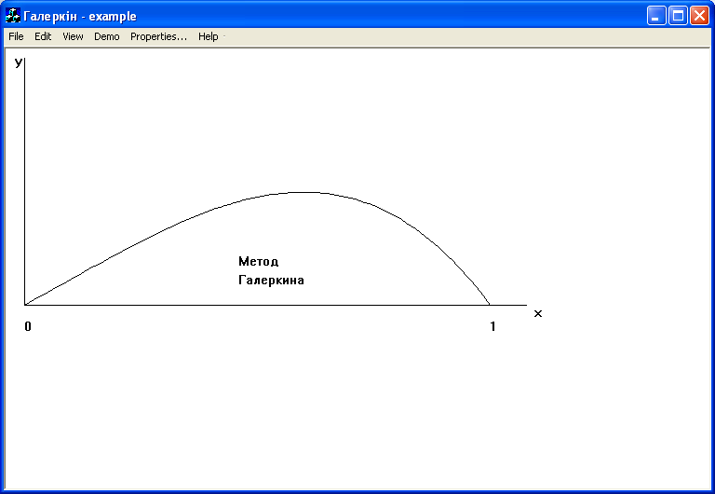Click the 0 label under the origin
This screenshot has width=715, height=494.
point(28,326)
